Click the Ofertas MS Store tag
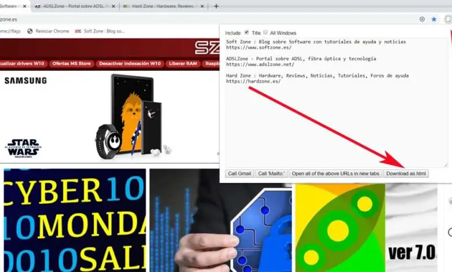 click(71, 64)
